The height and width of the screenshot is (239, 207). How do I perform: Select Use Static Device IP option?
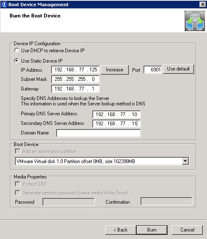17,61
